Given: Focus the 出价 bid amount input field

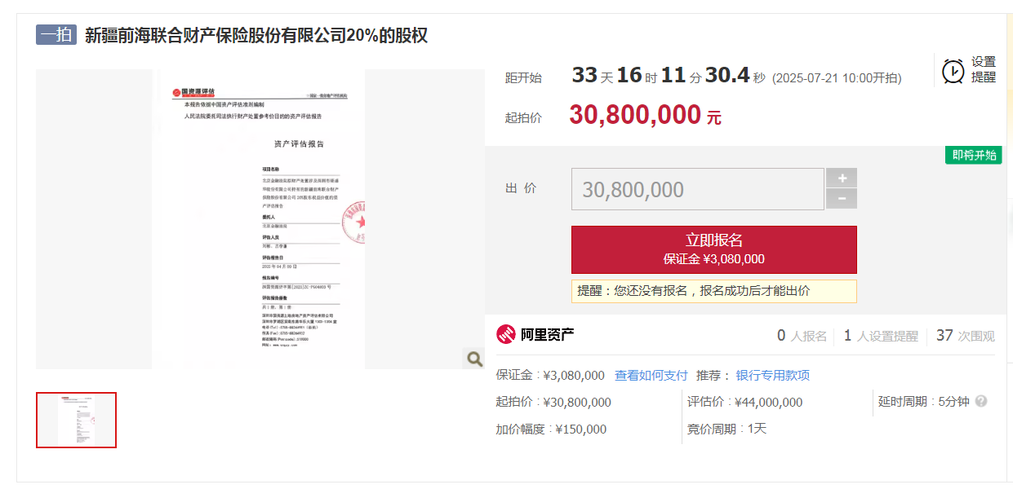Looking at the screenshot, I should (697, 189).
